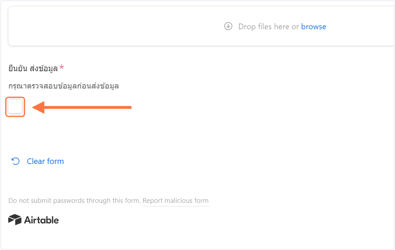Click the Airtable wordmark text
This screenshot has height=250, width=395.
tap(41, 220)
